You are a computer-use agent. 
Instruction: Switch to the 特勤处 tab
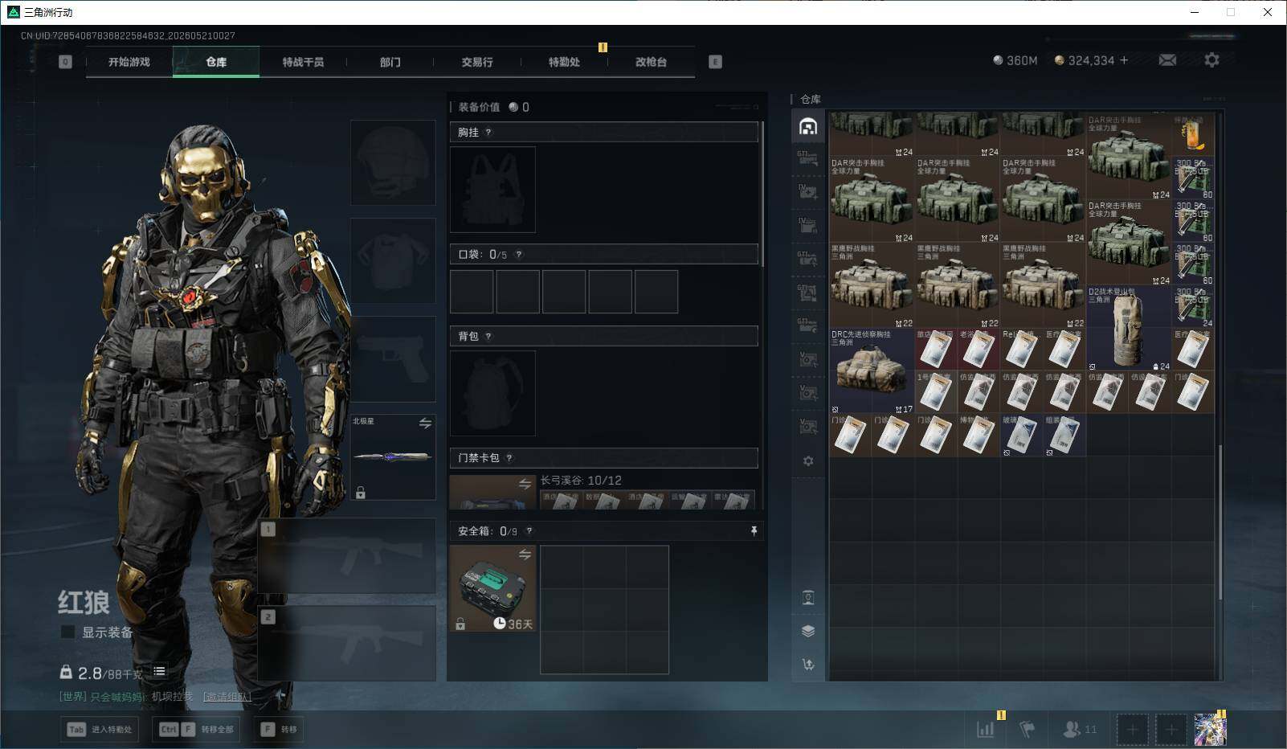(x=564, y=62)
